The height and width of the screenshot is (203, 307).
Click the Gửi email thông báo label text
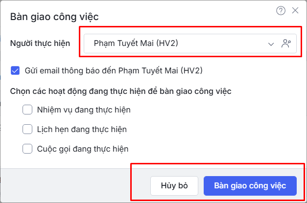tap(114, 70)
